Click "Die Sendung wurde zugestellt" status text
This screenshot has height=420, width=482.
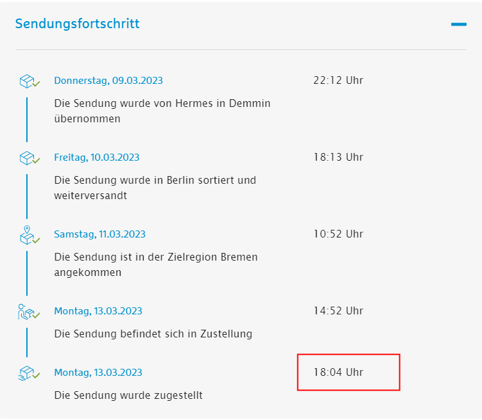pyautogui.click(x=128, y=396)
